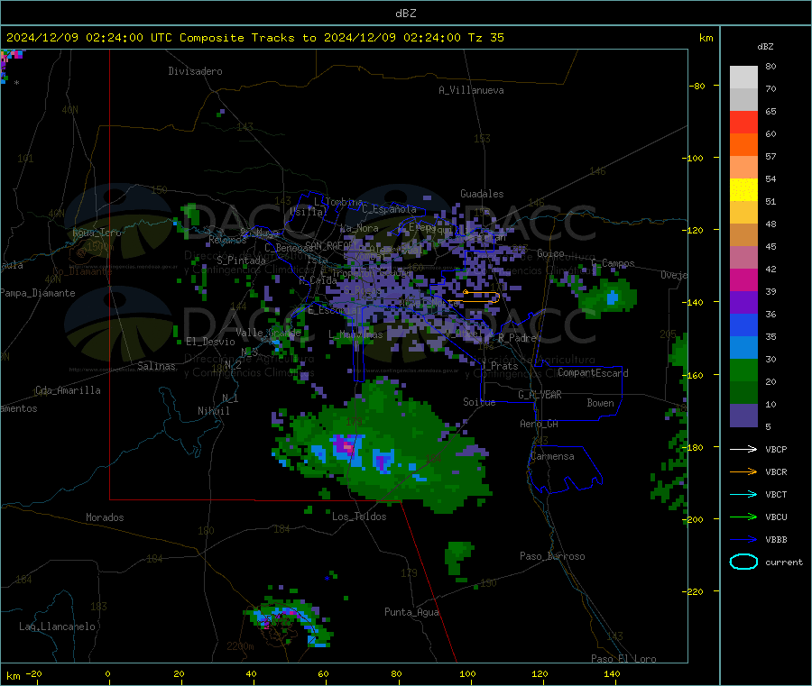The width and height of the screenshot is (812, 686).
Task: Click the green VBCU arrow in legend
Action: (x=743, y=517)
